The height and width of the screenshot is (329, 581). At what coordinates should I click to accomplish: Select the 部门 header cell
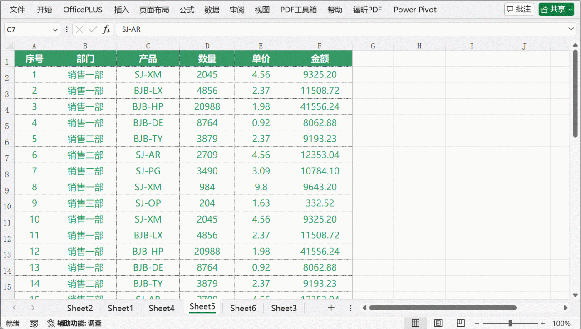click(85, 58)
